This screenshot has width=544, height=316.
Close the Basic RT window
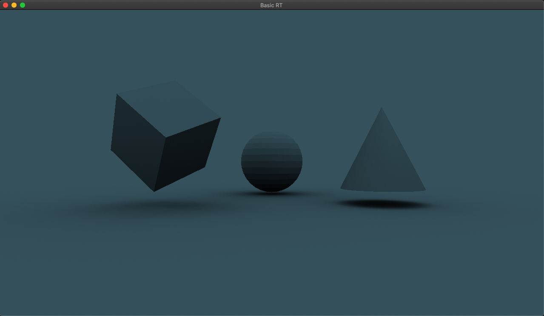pyautogui.click(x=6, y=5)
